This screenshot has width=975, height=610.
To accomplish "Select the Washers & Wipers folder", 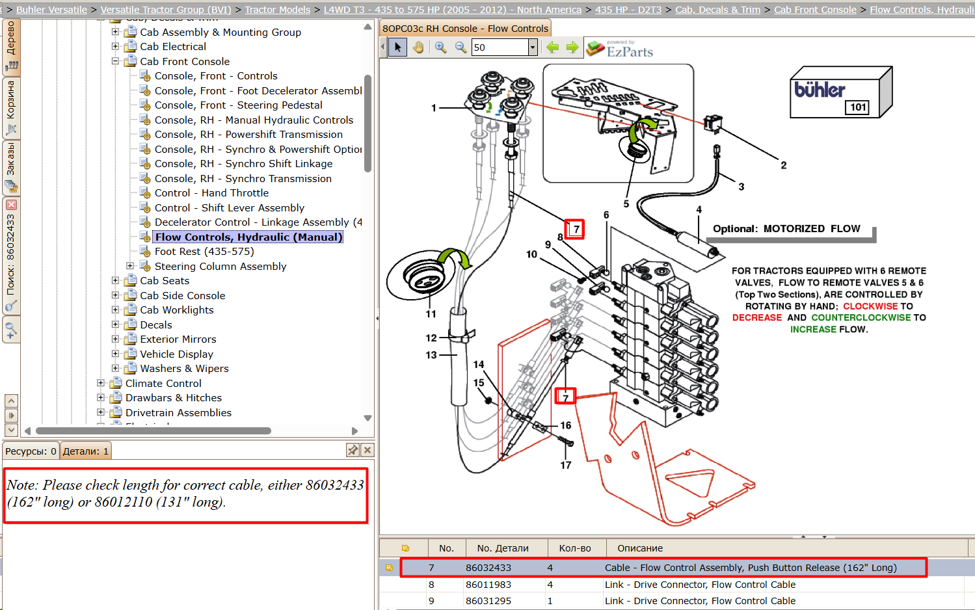I will tap(185, 369).
